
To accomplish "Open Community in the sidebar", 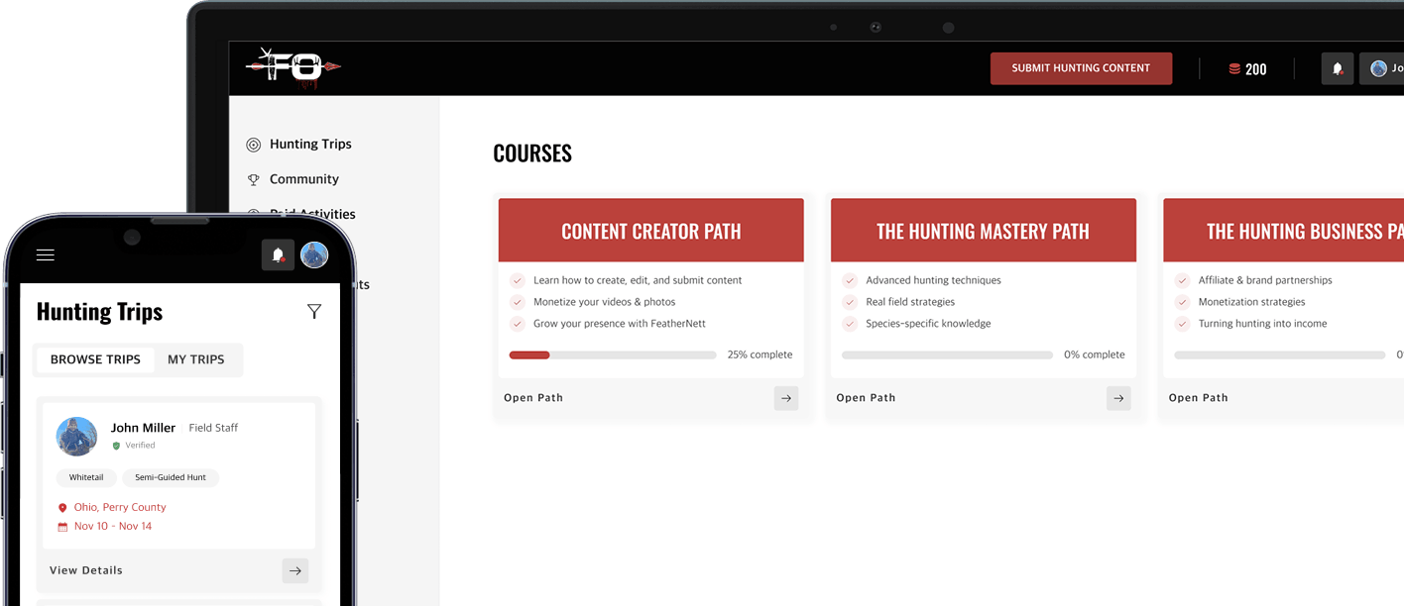I will point(304,179).
